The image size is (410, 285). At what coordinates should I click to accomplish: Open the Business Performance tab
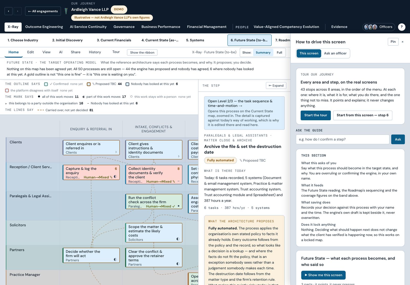[161, 27]
